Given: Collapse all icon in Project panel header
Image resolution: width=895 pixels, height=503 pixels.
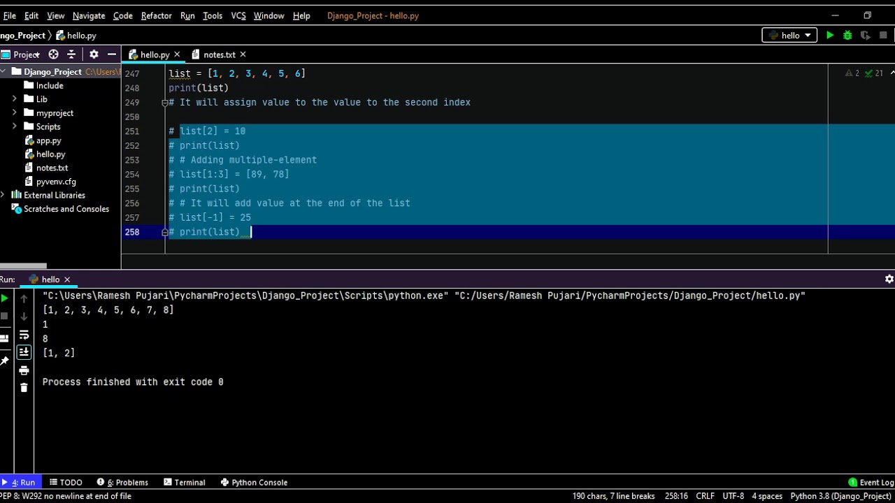Looking at the screenshot, I should [71, 54].
